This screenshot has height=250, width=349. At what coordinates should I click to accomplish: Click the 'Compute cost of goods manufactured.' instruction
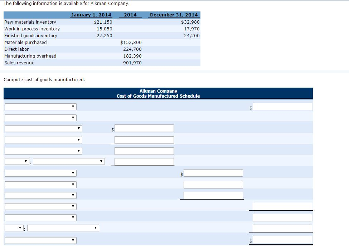(x=44, y=80)
